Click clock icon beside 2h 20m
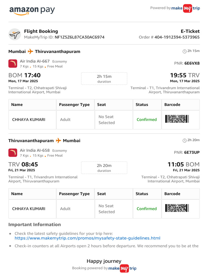The width and height of the screenshot is (208, 278). tap(185, 140)
